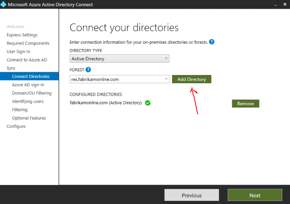Click the Azure AD Connect logo icon

pyautogui.click(x=3, y=5)
